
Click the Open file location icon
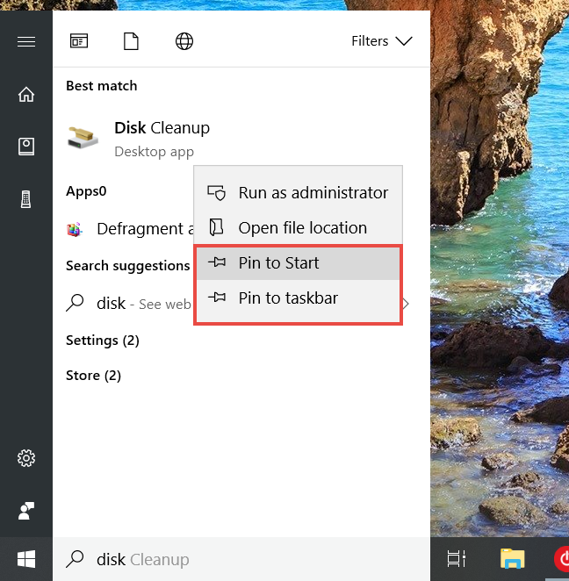click(217, 227)
